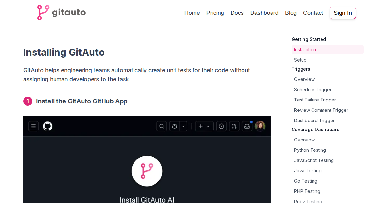This screenshot has width=387, height=203.
Task: Click the GitHub Octocat logo in the screenshot
Action: (x=48, y=126)
